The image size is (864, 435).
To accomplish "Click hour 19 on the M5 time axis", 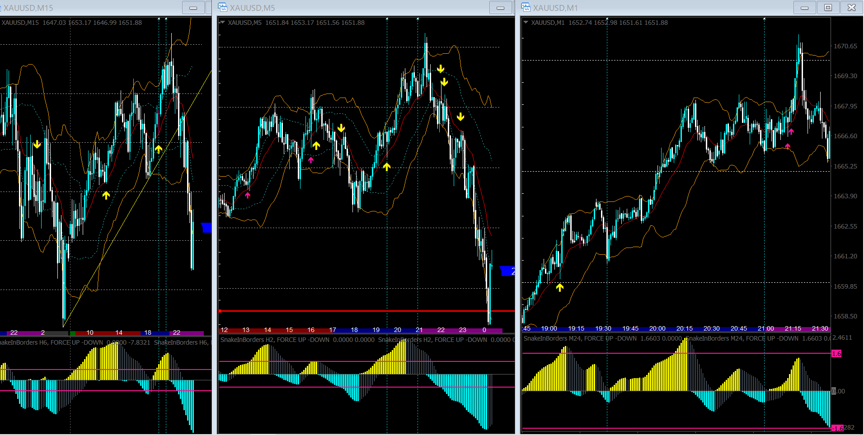I will (376, 330).
